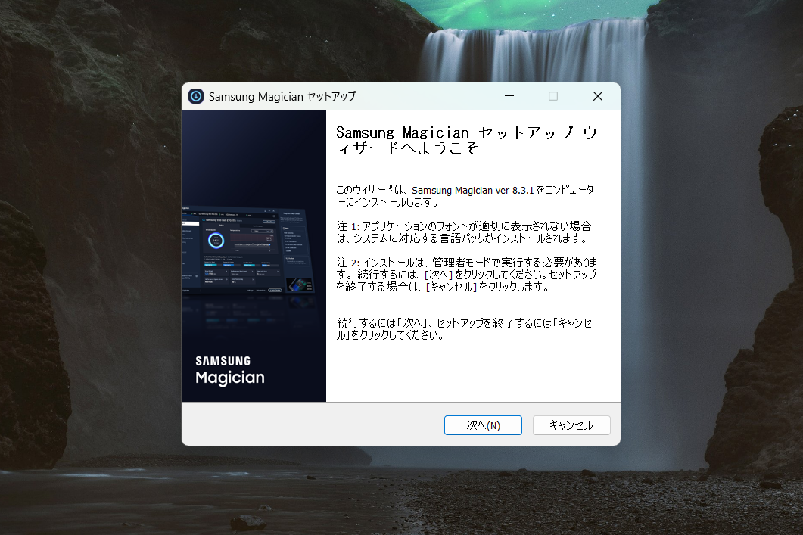Click the 注 2 administrator mode note
The width and height of the screenshot is (803, 535).
click(x=467, y=272)
